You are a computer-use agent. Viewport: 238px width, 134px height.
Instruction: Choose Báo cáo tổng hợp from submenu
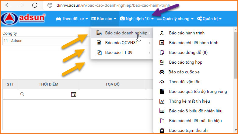[185, 62]
